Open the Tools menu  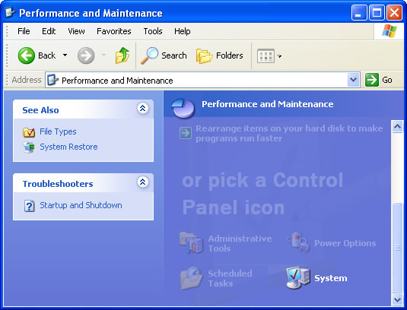point(153,31)
